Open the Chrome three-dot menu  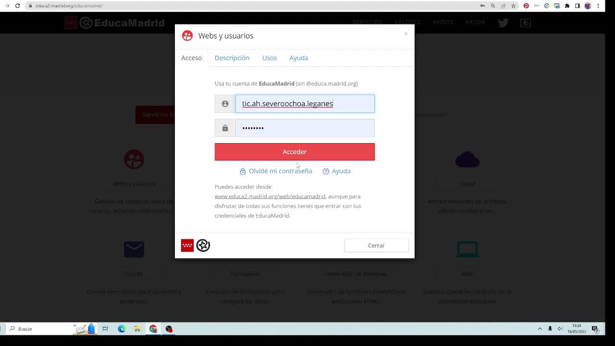tap(598, 6)
